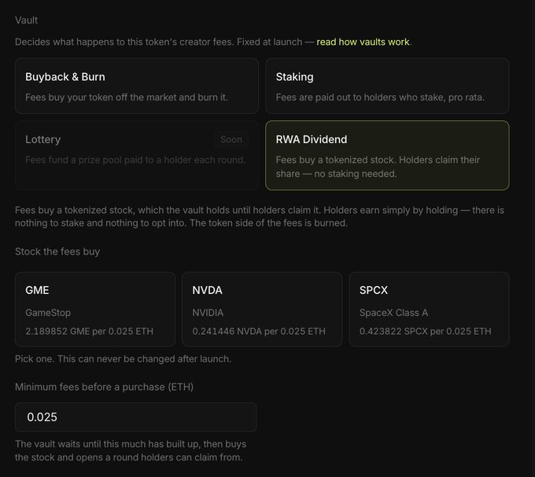Click 'Fees fund a prize pool' description
535x477 pixels.
(x=135, y=160)
